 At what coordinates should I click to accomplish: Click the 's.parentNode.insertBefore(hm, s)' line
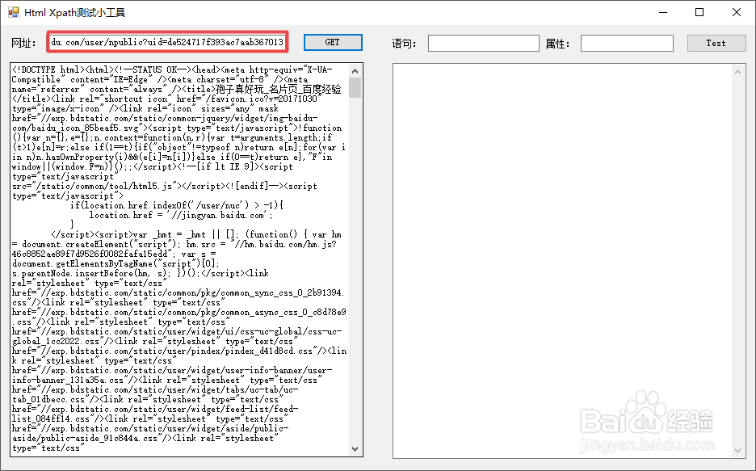click(141, 273)
